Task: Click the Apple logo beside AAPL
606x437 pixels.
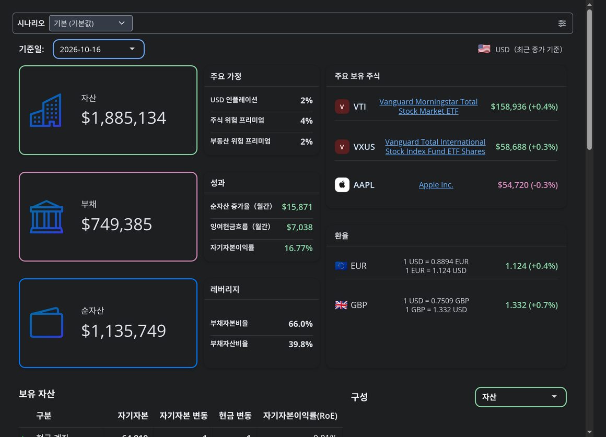Action: tap(342, 185)
